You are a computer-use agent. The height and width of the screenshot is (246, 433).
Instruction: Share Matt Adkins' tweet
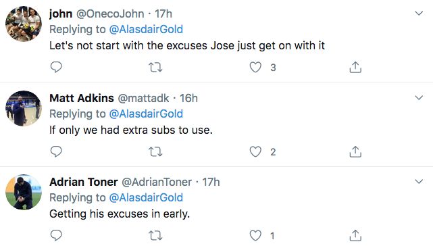(355, 151)
